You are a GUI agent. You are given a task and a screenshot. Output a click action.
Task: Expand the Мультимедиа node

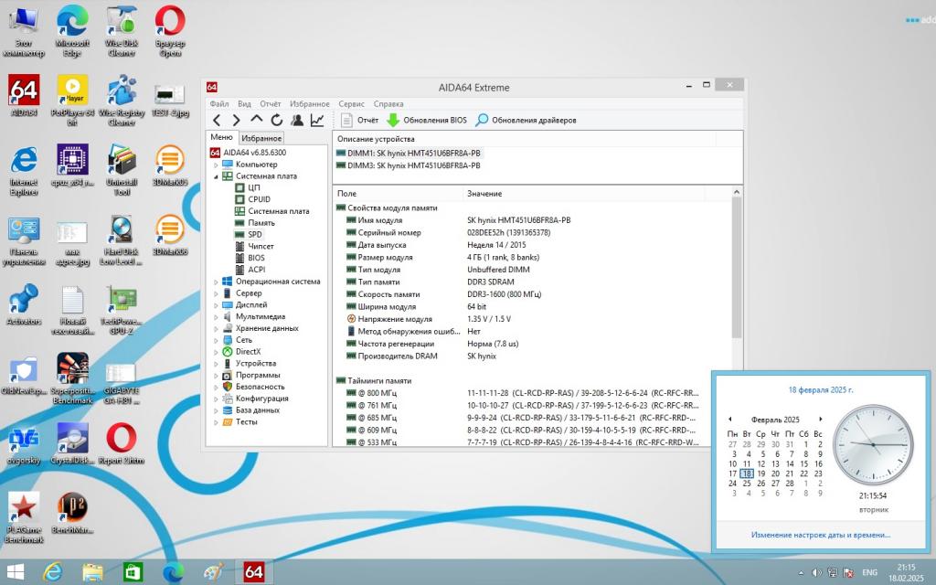pos(216,317)
